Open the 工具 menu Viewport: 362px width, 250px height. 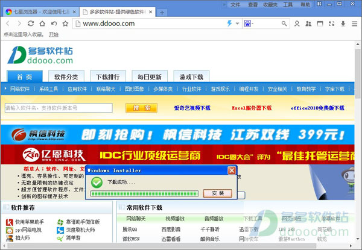click(288, 5)
